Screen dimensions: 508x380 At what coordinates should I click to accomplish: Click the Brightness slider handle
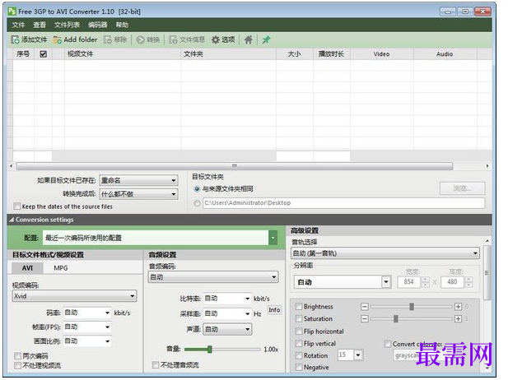pos(412,307)
